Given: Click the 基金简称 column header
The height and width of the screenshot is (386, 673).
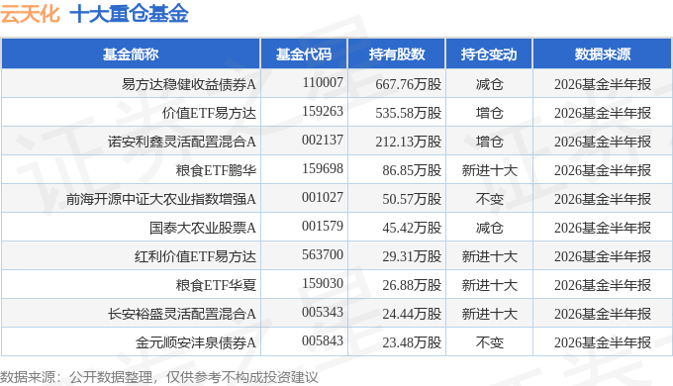Looking at the screenshot, I should tap(131, 54).
